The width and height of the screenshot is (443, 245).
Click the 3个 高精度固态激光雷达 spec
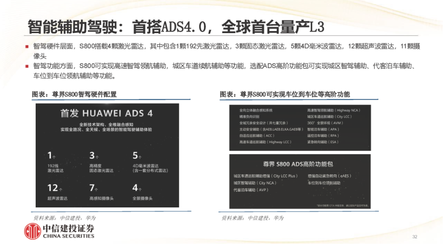(101, 162)
